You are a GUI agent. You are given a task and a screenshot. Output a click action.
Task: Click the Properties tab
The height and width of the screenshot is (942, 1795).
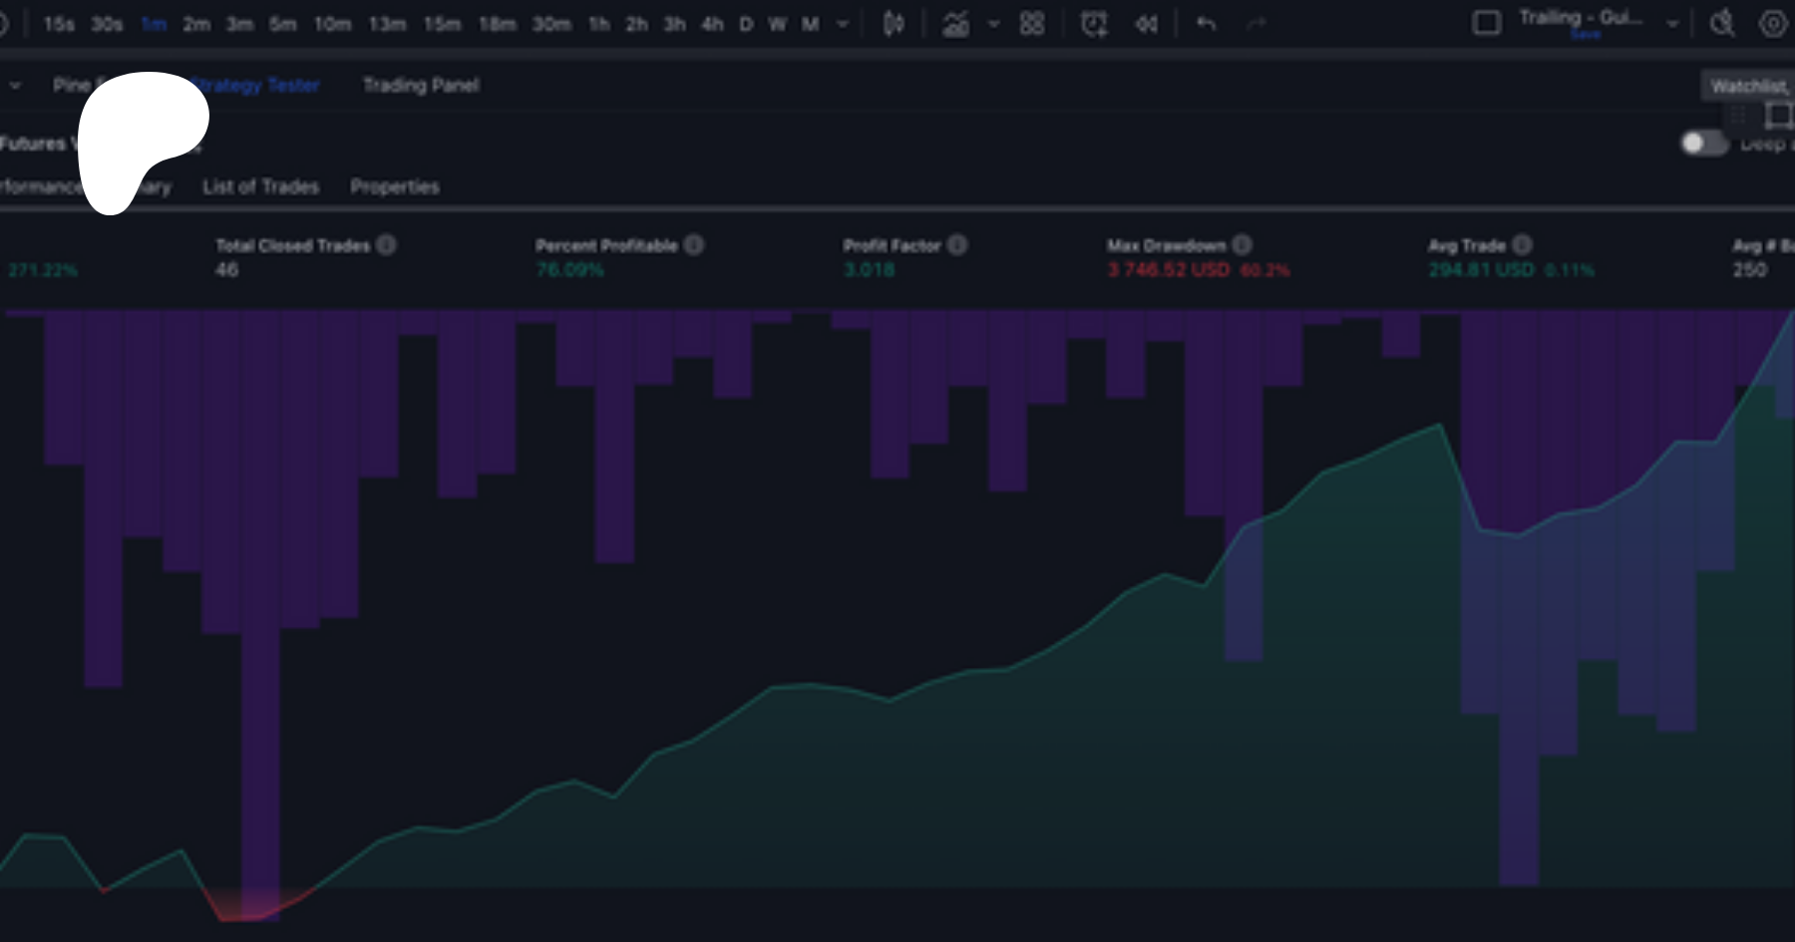coord(394,187)
